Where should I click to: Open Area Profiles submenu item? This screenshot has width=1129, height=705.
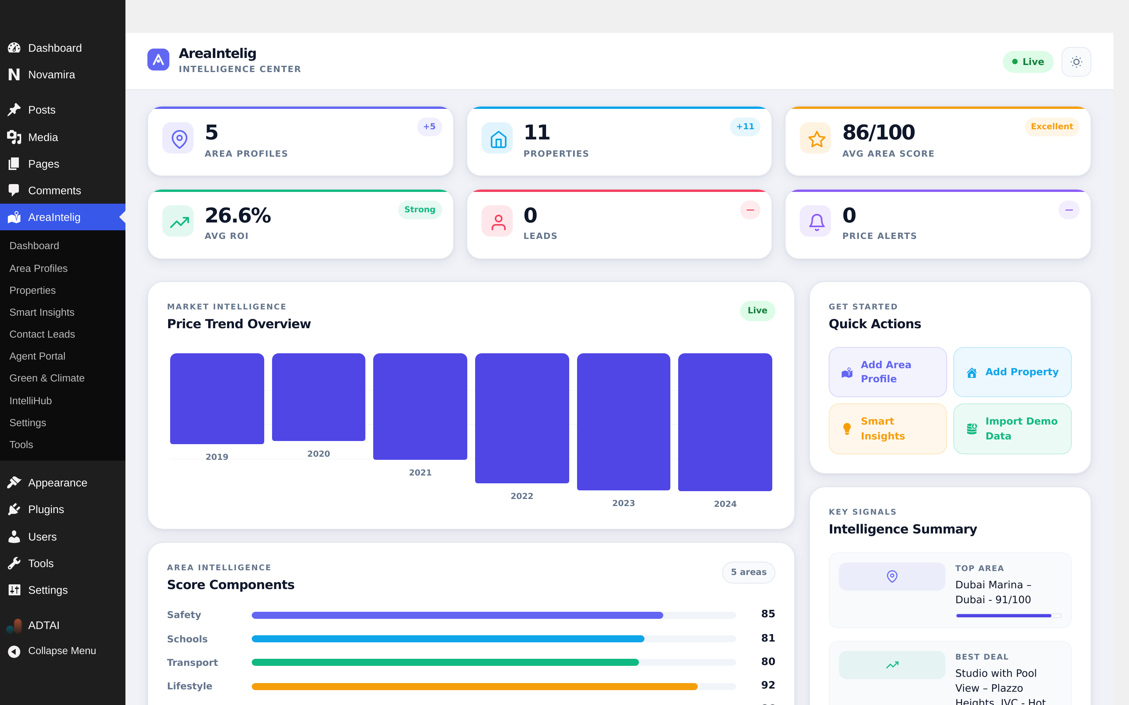[38, 268]
